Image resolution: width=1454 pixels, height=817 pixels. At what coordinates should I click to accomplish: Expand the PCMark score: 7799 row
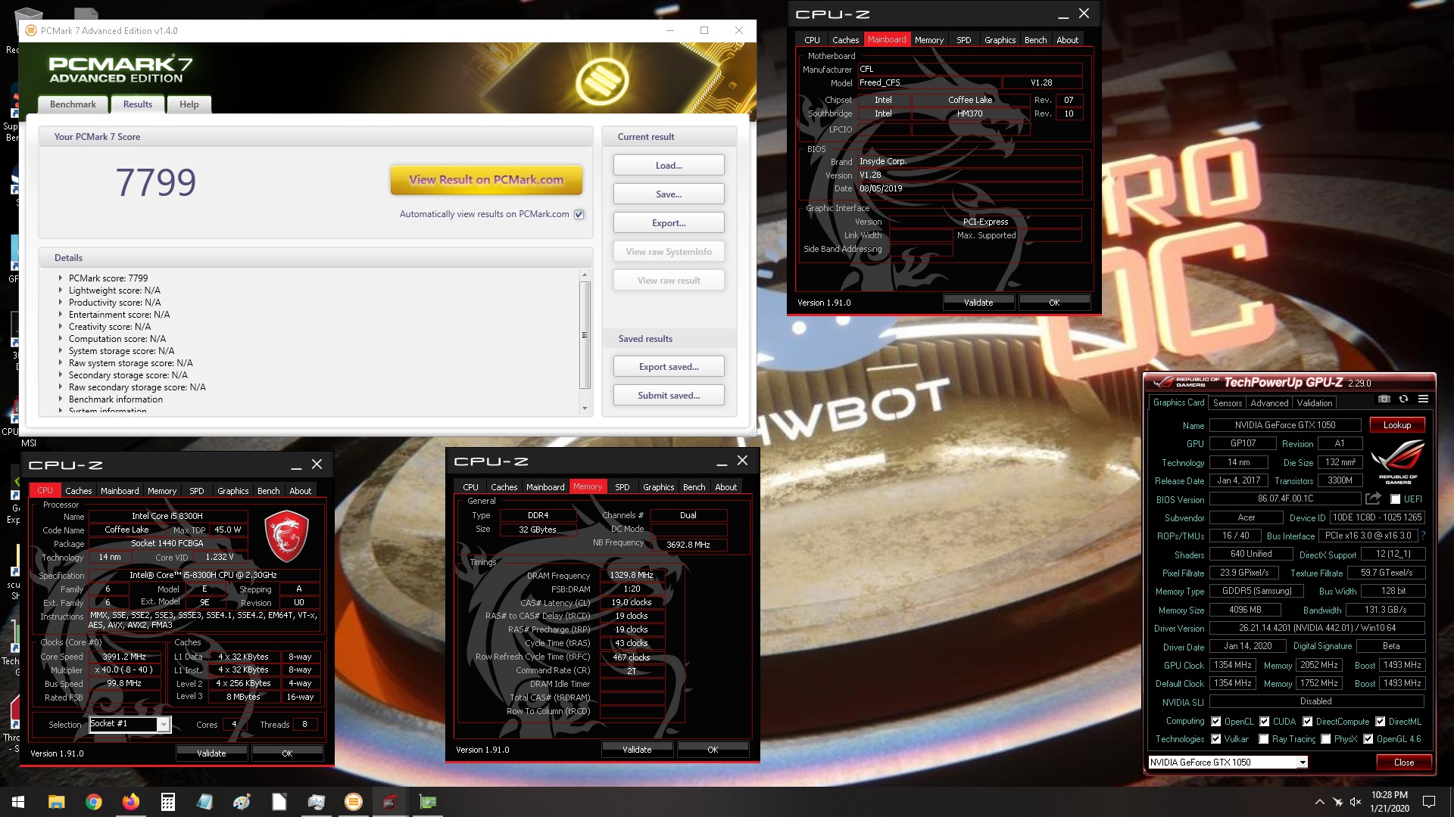pos(60,278)
